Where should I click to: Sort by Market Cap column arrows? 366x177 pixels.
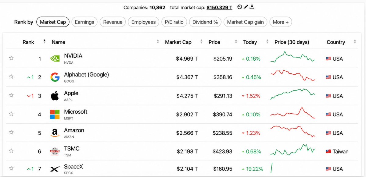pyautogui.click(x=202, y=42)
